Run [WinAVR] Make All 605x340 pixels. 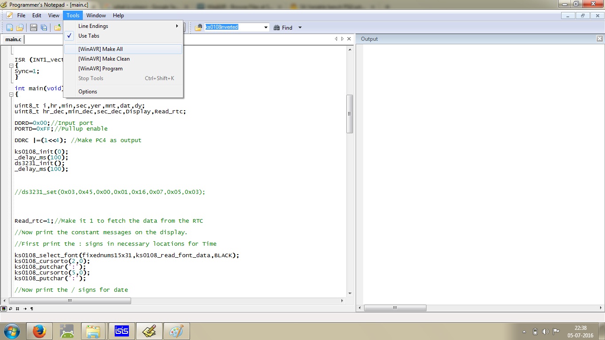coord(123,49)
